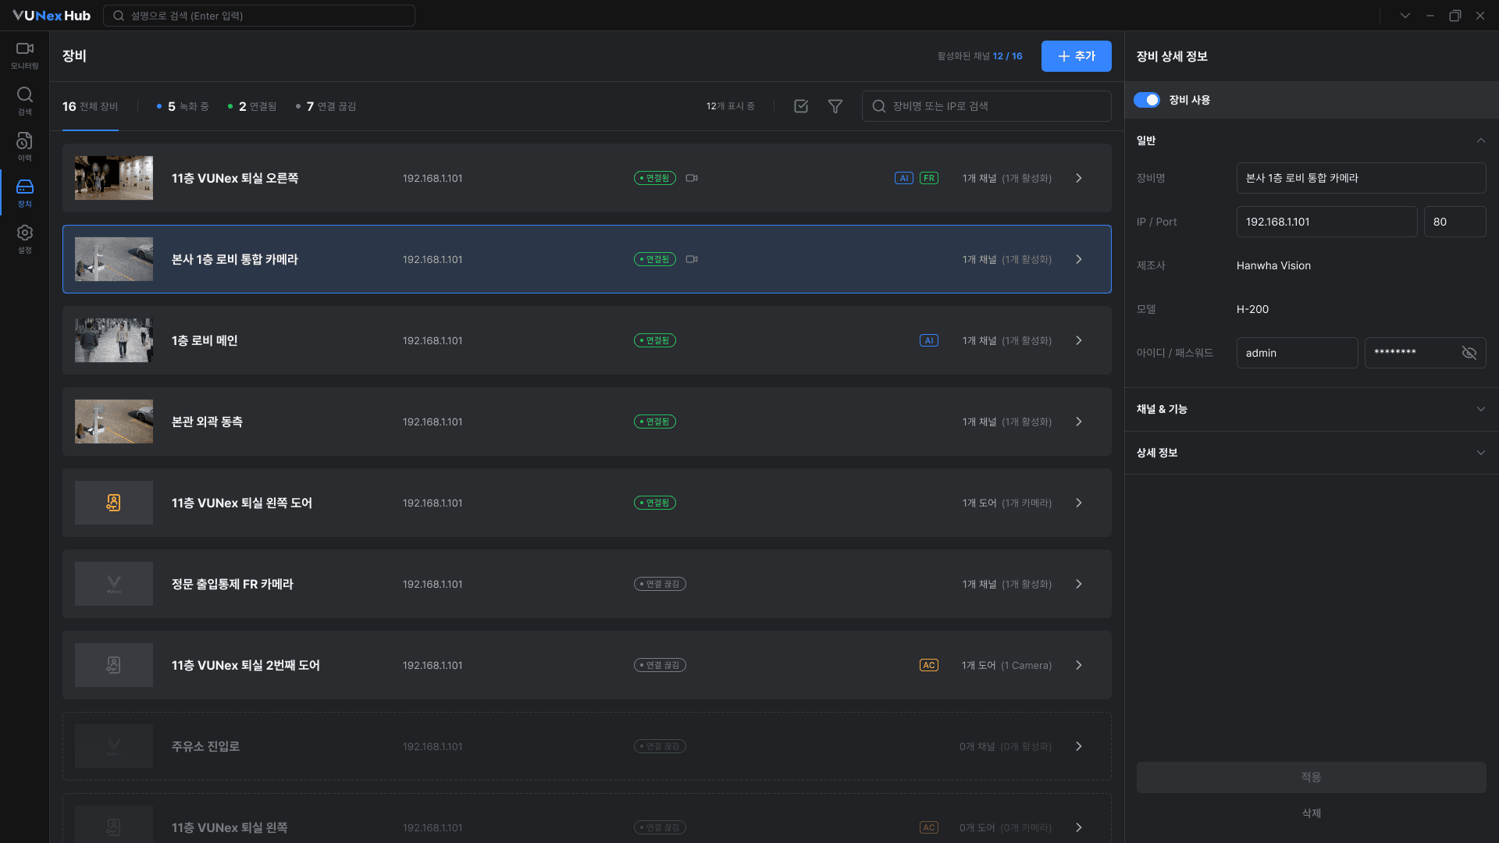Click the 삭제 delete link
This screenshot has height=843, width=1499.
coord(1312,813)
